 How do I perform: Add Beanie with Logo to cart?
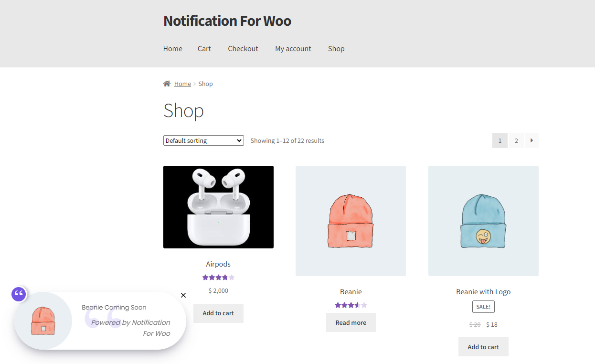[483, 347]
